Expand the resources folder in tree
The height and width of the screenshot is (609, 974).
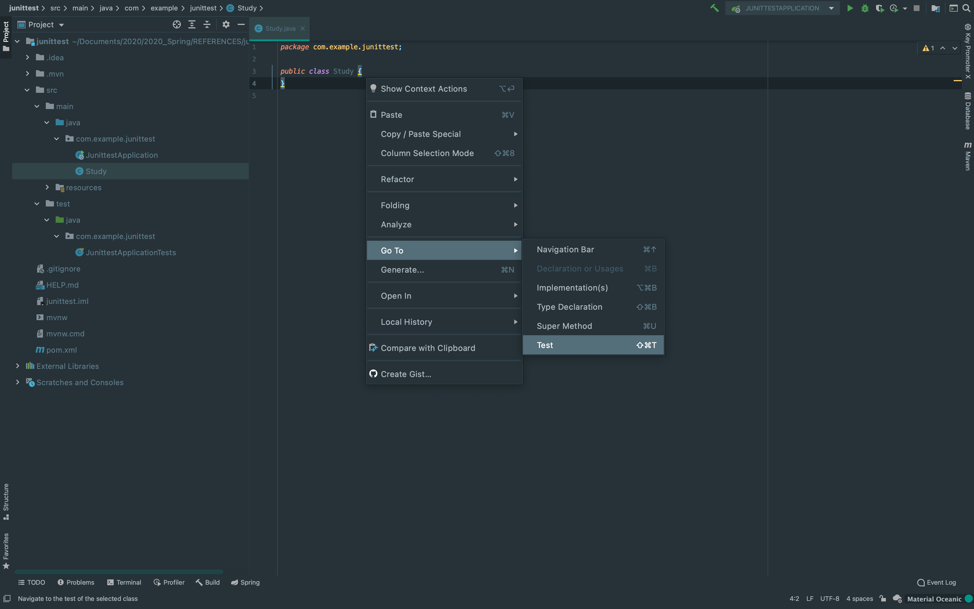47,187
